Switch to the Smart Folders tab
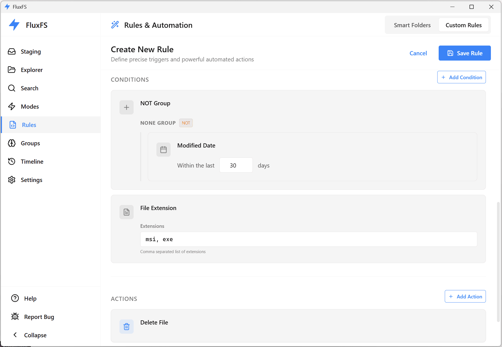 (412, 25)
